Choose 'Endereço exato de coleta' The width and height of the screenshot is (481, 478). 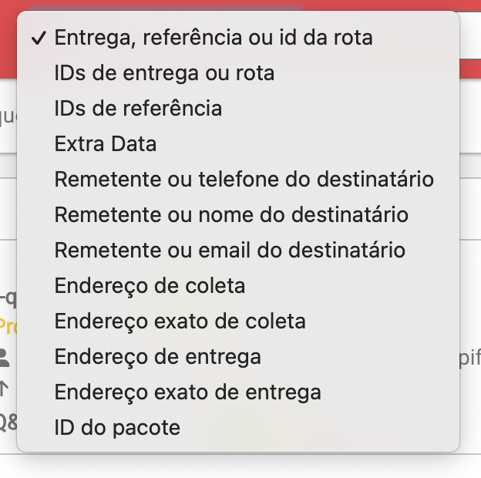point(238,321)
